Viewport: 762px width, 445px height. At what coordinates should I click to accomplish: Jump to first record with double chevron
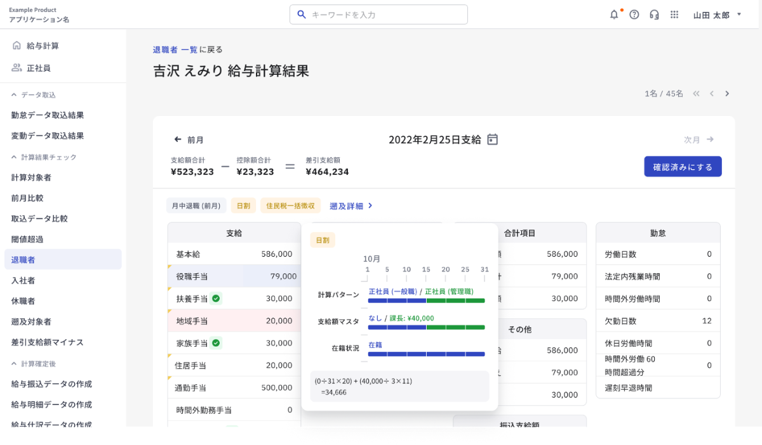pyautogui.click(x=696, y=94)
